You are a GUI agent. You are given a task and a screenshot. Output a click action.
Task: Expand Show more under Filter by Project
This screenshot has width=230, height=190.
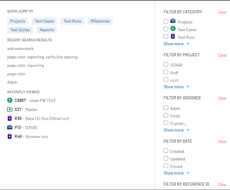click(x=176, y=87)
